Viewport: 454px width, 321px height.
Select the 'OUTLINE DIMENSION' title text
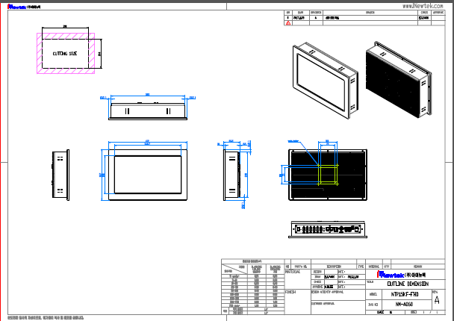[408, 284]
